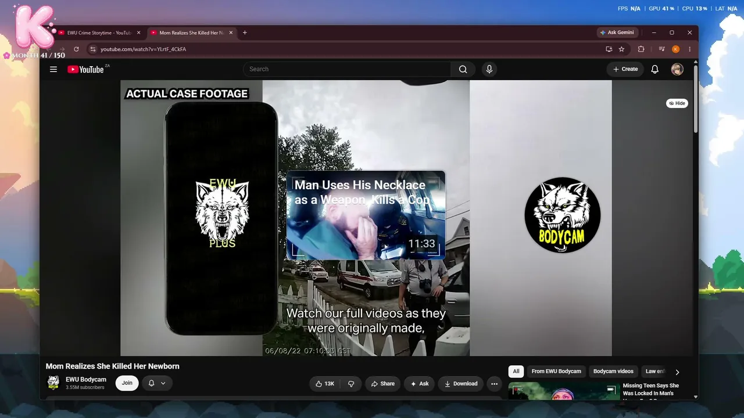Select the All filter chip
The width and height of the screenshot is (744, 418).
516,372
